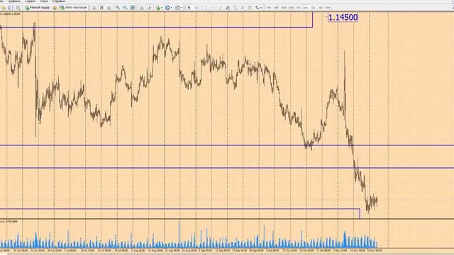This screenshot has width=454, height=255.
Task: Switch to D1 timeframe
Action: pyautogui.click(x=314, y=8)
